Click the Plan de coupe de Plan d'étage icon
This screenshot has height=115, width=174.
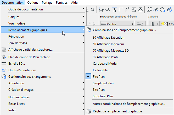point(4,57)
